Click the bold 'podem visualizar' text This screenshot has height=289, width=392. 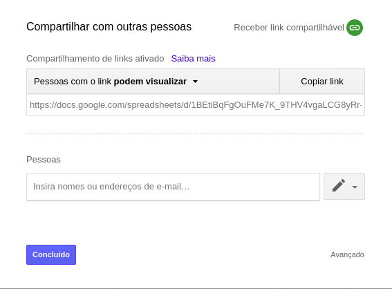(150, 82)
